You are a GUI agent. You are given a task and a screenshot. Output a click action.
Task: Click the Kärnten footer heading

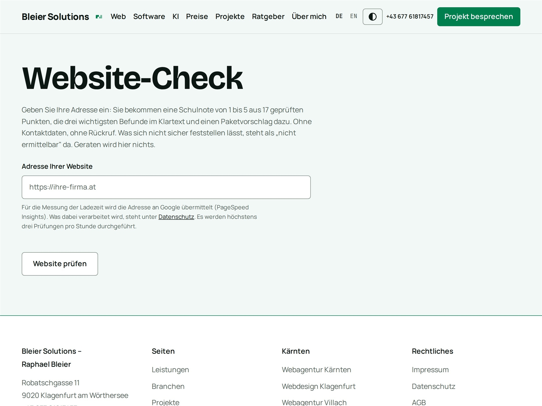pos(296,351)
